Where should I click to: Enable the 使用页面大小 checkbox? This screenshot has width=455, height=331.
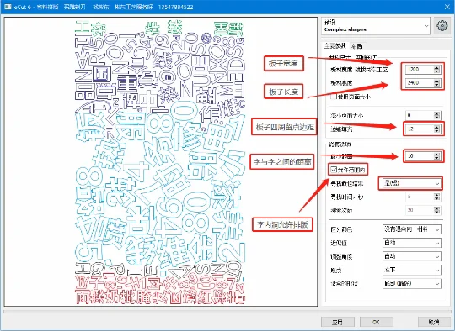point(333,97)
